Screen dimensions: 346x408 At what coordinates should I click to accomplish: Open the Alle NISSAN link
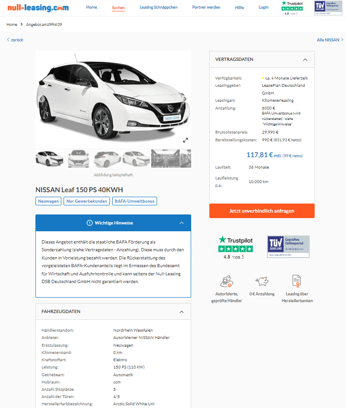328,40
